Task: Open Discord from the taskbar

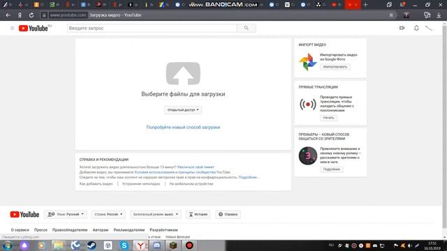Action: pos(156,245)
